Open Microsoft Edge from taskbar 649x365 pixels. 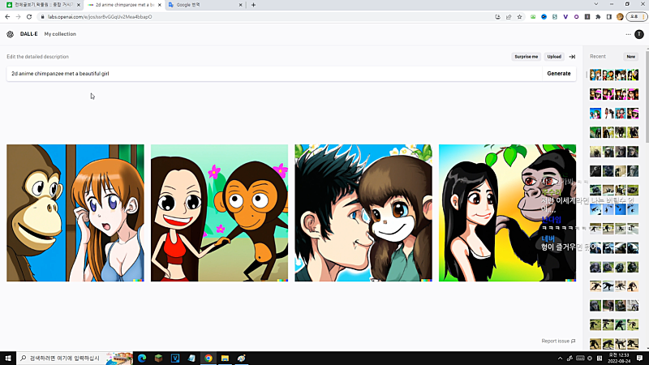tap(142, 358)
